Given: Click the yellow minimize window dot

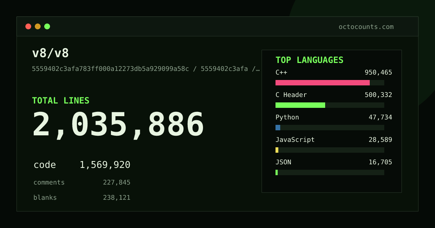Looking at the screenshot, I should point(38,26).
